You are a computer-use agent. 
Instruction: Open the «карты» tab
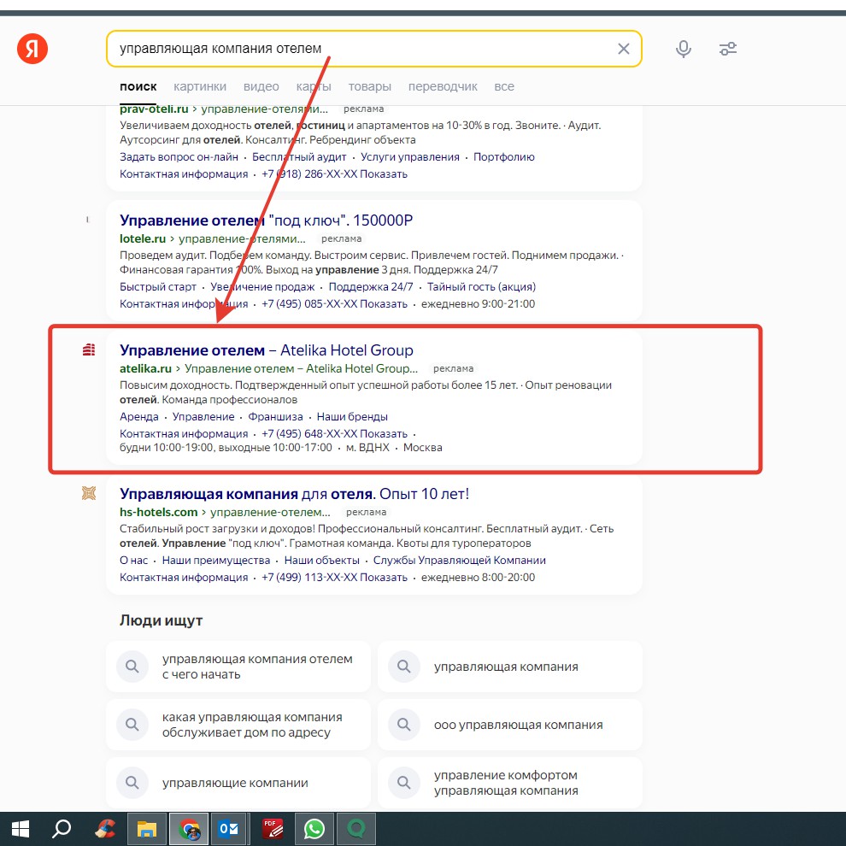(x=314, y=86)
